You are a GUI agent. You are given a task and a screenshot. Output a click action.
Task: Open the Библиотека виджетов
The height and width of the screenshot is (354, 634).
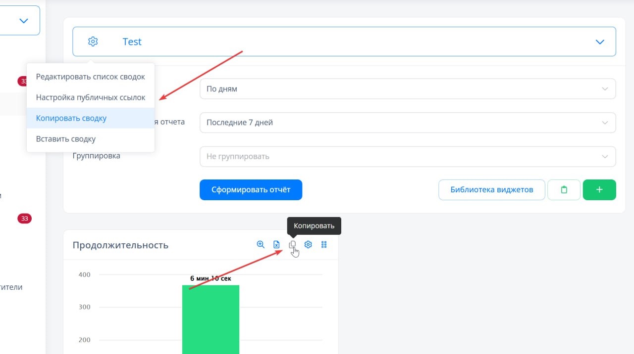(x=492, y=190)
